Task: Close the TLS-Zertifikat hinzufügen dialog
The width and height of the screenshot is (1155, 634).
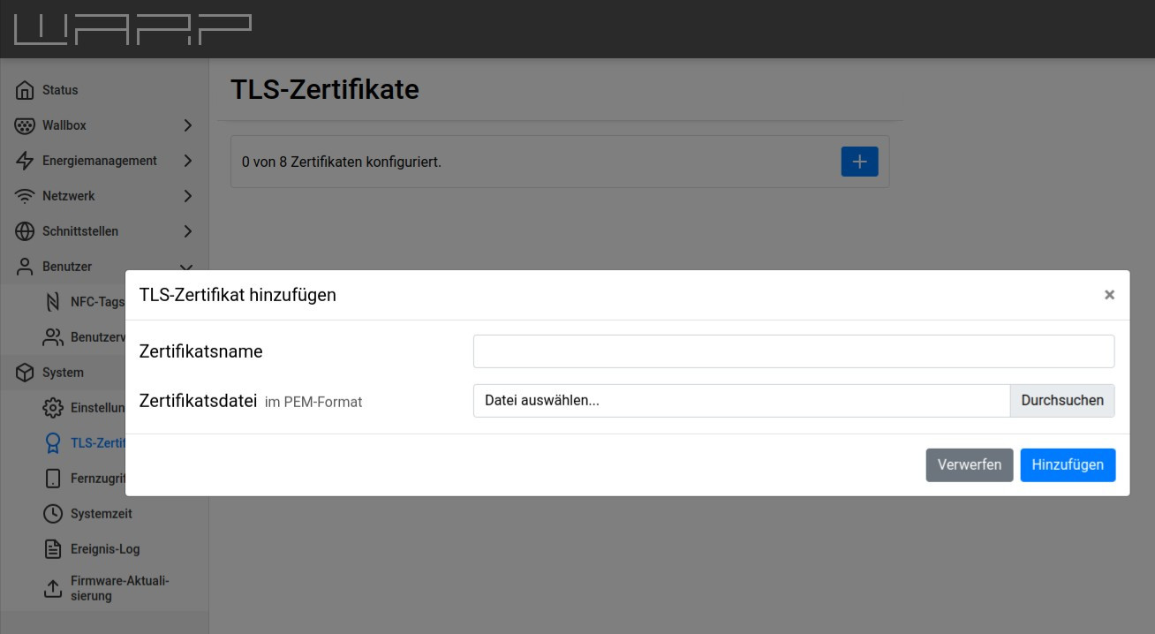Action: click(1109, 295)
